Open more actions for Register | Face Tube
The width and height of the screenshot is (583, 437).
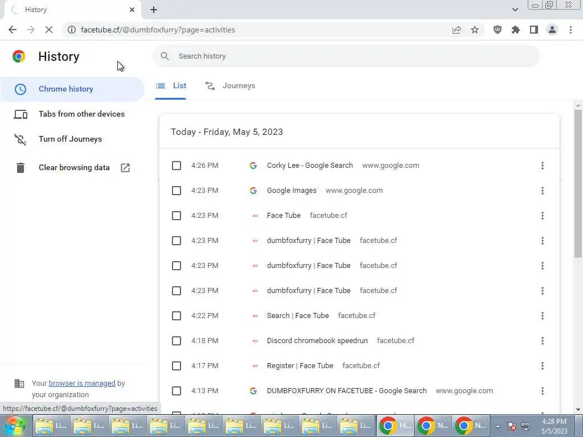(x=543, y=366)
